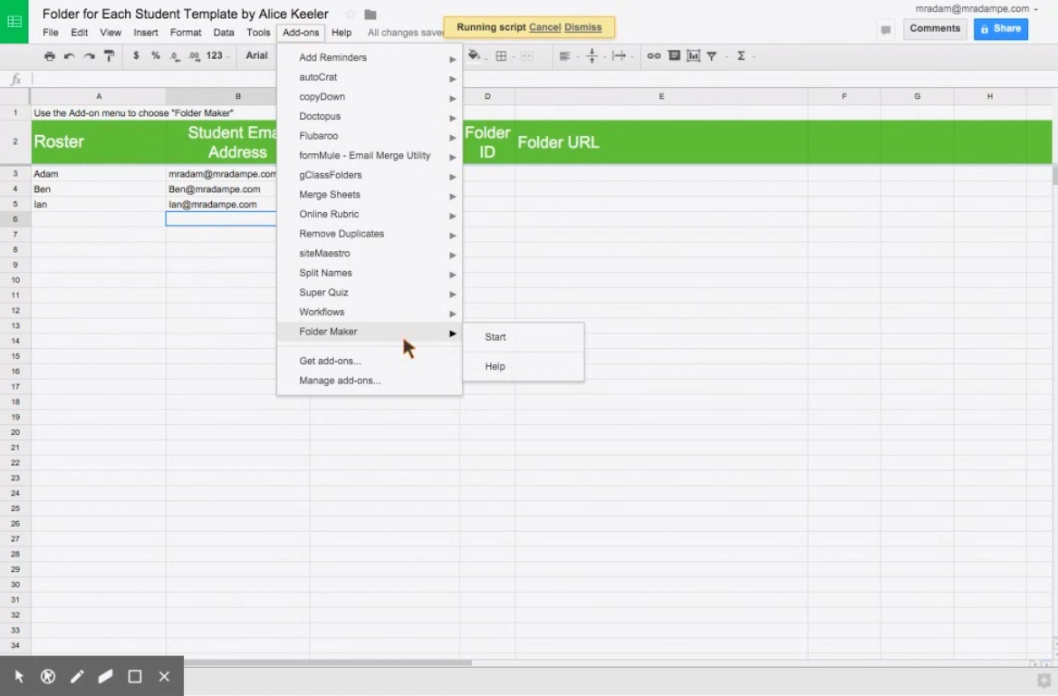Screen dimensions: 1058x696
Task: Select Merge Sheets add-on
Action: [x=369, y=195]
